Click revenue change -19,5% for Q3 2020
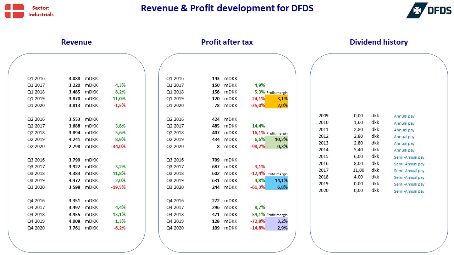Image resolution: width=454 pixels, height=255 pixels. 118,187
